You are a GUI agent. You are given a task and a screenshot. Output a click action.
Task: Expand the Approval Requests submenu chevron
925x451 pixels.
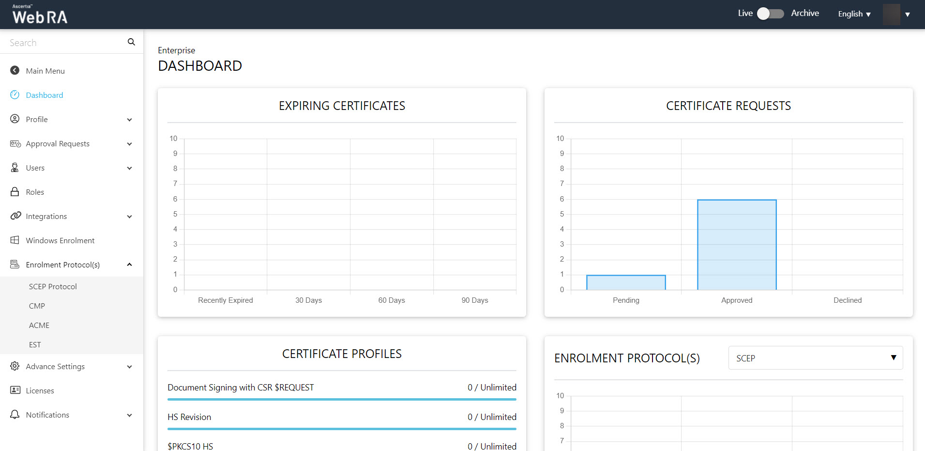[129, 144]
